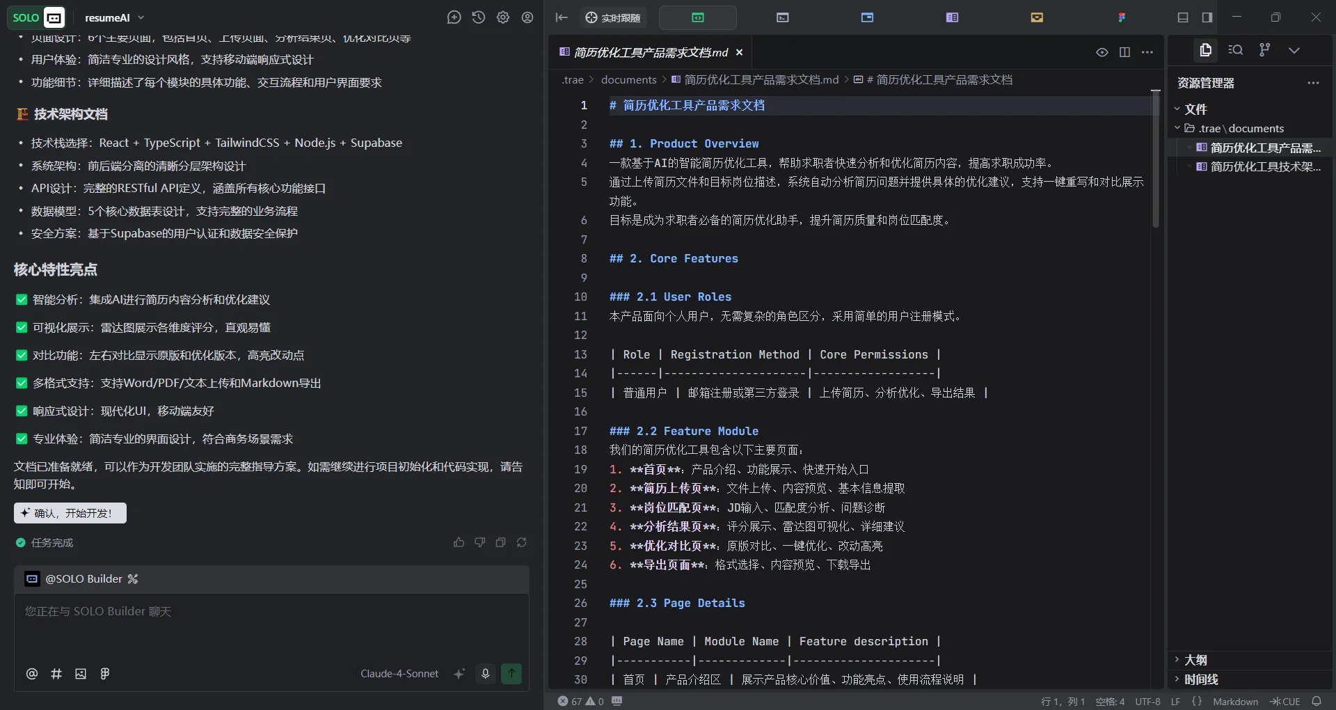
Task: Open chat history
Action: click(478, 17)
